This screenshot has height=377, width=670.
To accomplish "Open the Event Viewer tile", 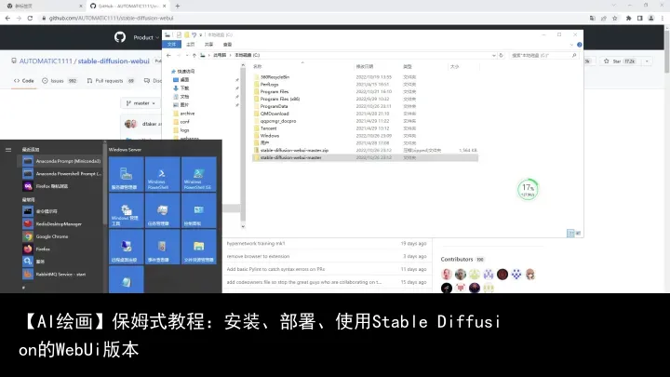I will [162, 247].
